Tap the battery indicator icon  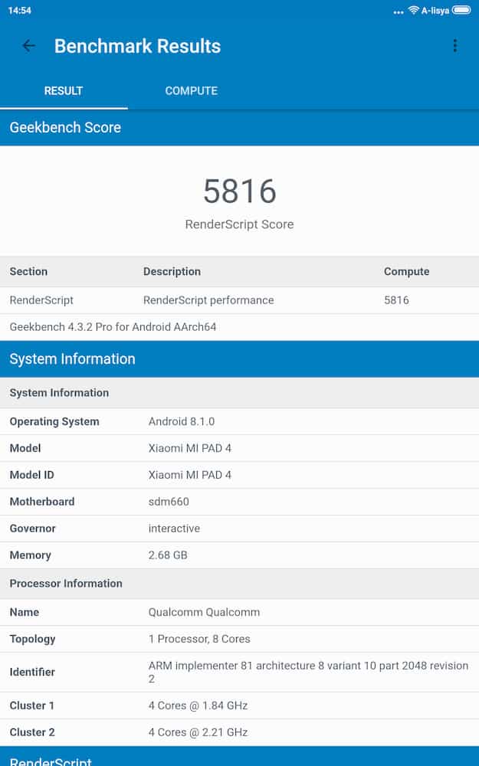click(461, 11)
